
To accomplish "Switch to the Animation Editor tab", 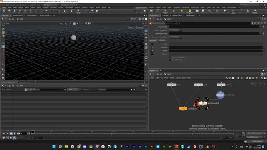I will 18,15.
